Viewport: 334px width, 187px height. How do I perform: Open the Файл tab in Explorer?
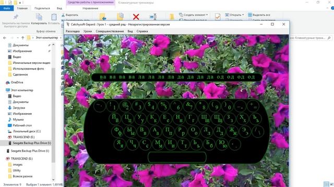pyautogui.click(x=7, y=8)
